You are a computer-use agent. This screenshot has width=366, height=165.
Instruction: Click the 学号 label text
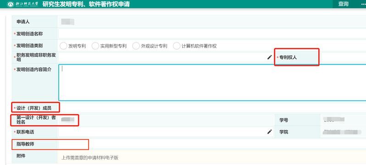click(283, 120)
